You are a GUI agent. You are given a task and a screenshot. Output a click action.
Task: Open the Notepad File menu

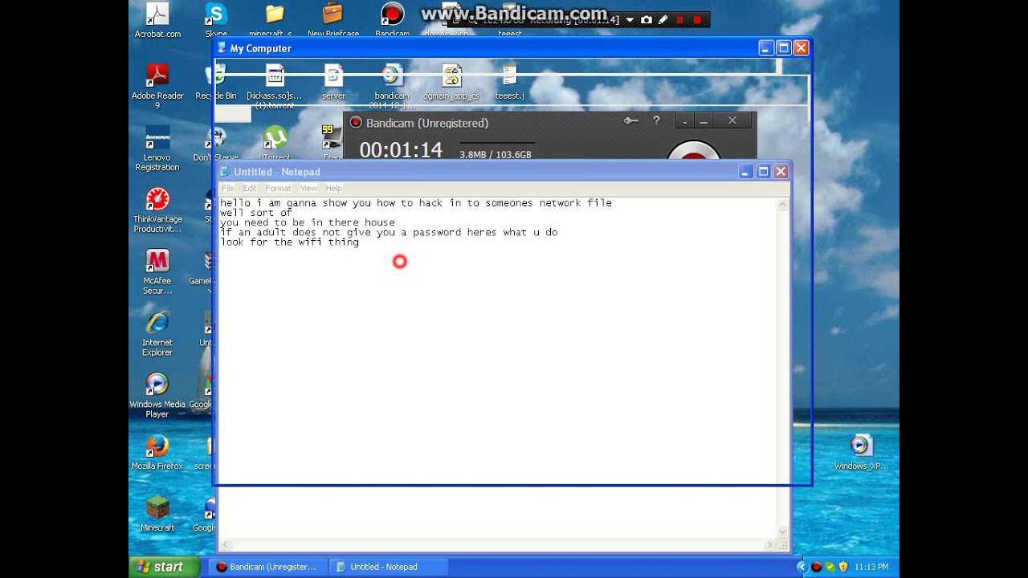tap(228, 188)
